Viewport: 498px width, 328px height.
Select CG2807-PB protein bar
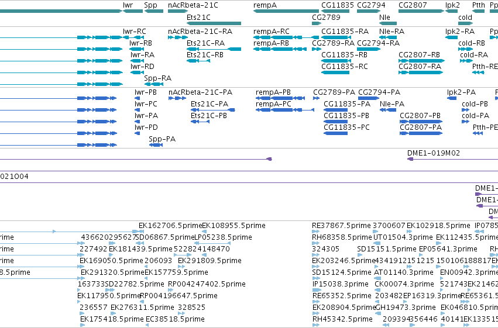421,122
